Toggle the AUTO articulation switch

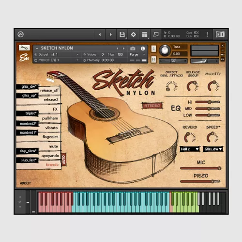tap(64, 160)
